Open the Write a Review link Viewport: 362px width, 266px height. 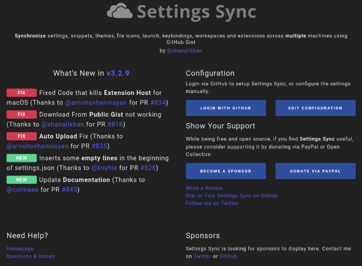point(204,188)
